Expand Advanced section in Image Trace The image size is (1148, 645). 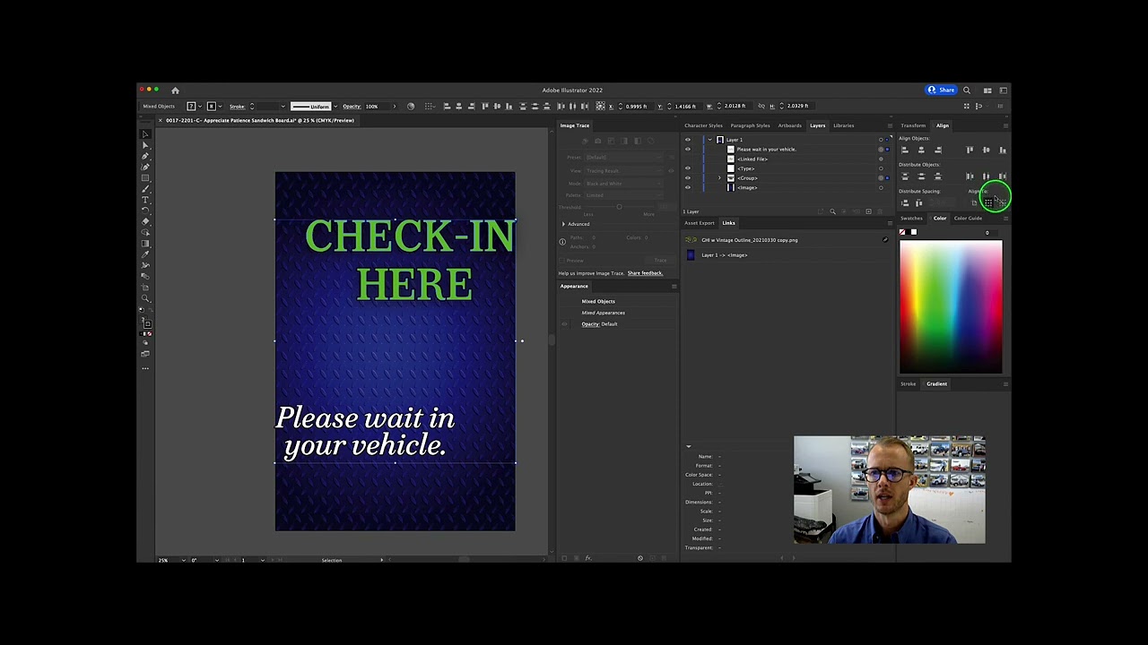pyautogui.click(x=563, y=224)
